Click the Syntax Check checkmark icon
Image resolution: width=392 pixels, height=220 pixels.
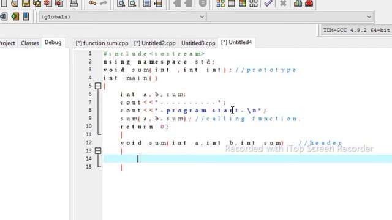268,3
